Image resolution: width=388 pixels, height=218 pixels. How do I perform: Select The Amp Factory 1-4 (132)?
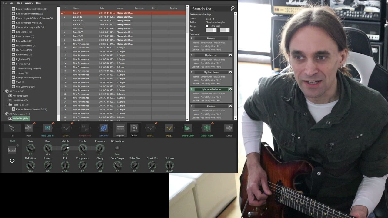tap(28, 68)
